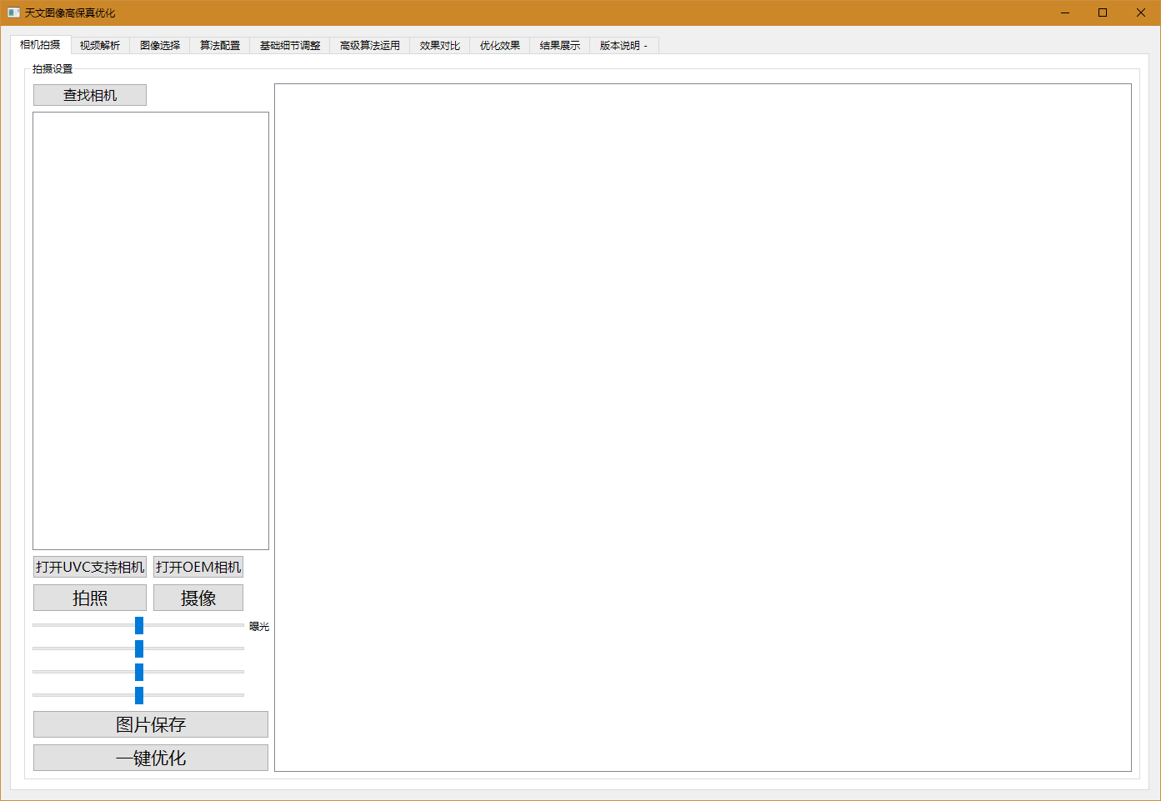
Task: Click the 拍摄设置 group label
Action: point(53,69)
